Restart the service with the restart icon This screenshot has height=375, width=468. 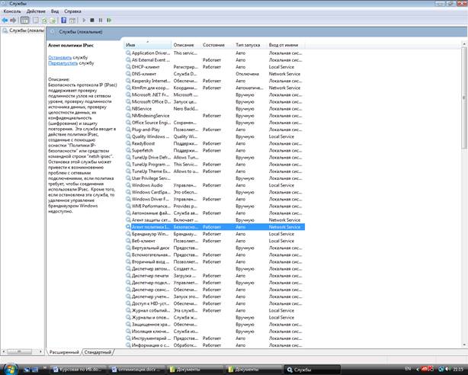(109, 20)
